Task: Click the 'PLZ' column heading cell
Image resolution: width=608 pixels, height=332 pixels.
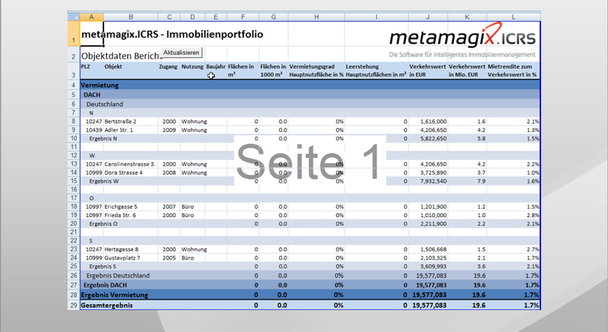Action: tap(91, 70)
